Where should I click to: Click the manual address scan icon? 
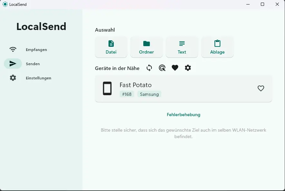point(162,68)
